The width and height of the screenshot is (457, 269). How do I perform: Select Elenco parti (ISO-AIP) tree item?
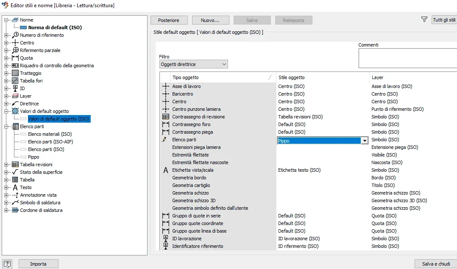point(50,142)
